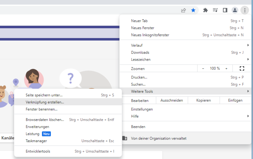Click the blue bookmark star icon

193,10
